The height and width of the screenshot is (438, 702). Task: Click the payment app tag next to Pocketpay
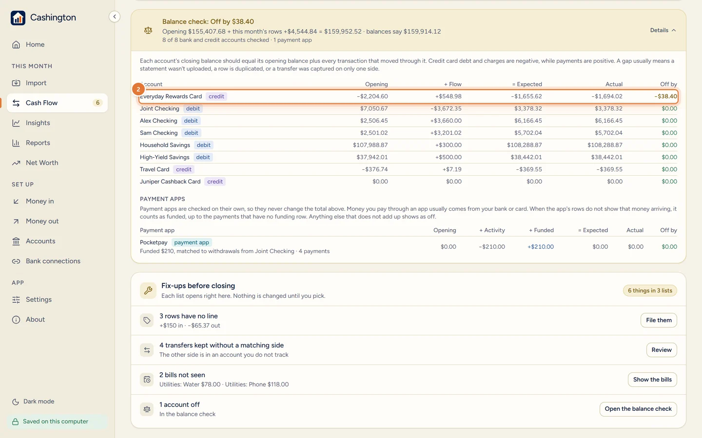(192, 242)
